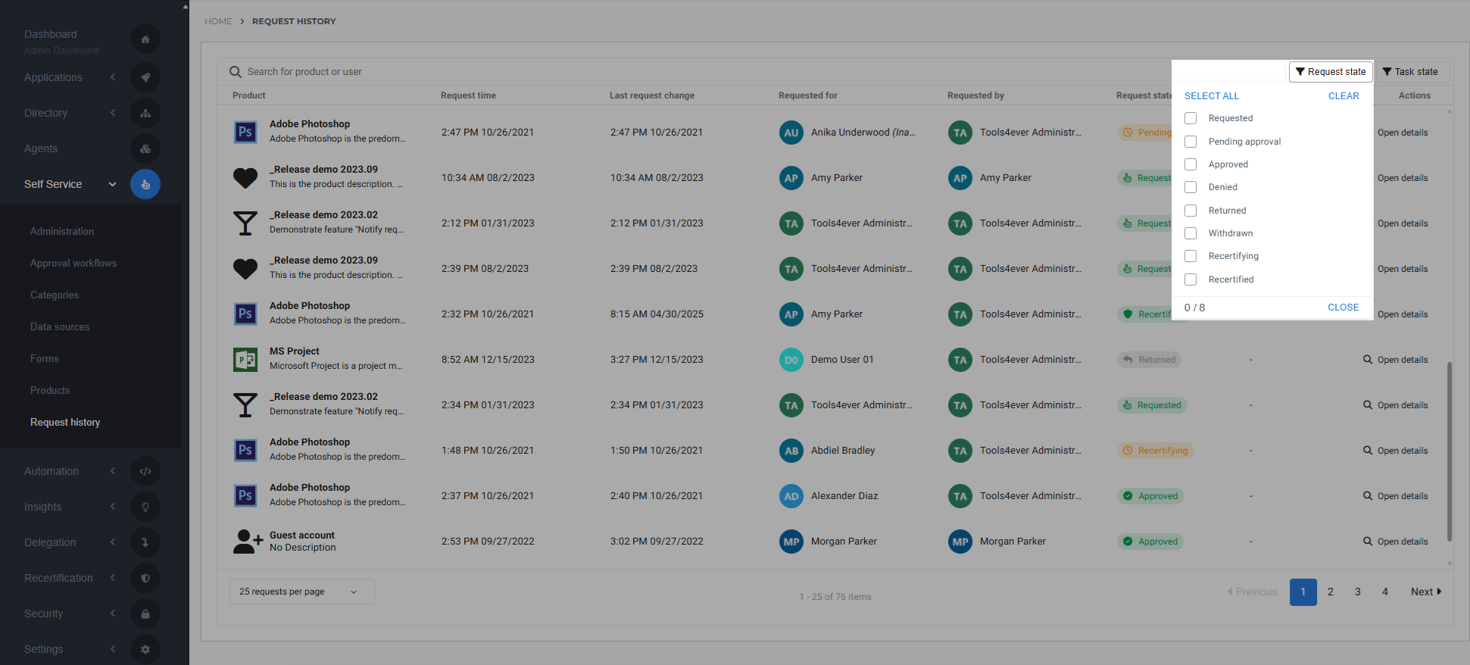The height and width of the screenshot is (665, 1470).
Task: Click the search magnifier icon
Action: pyautogui.click(x=236, y=72)
